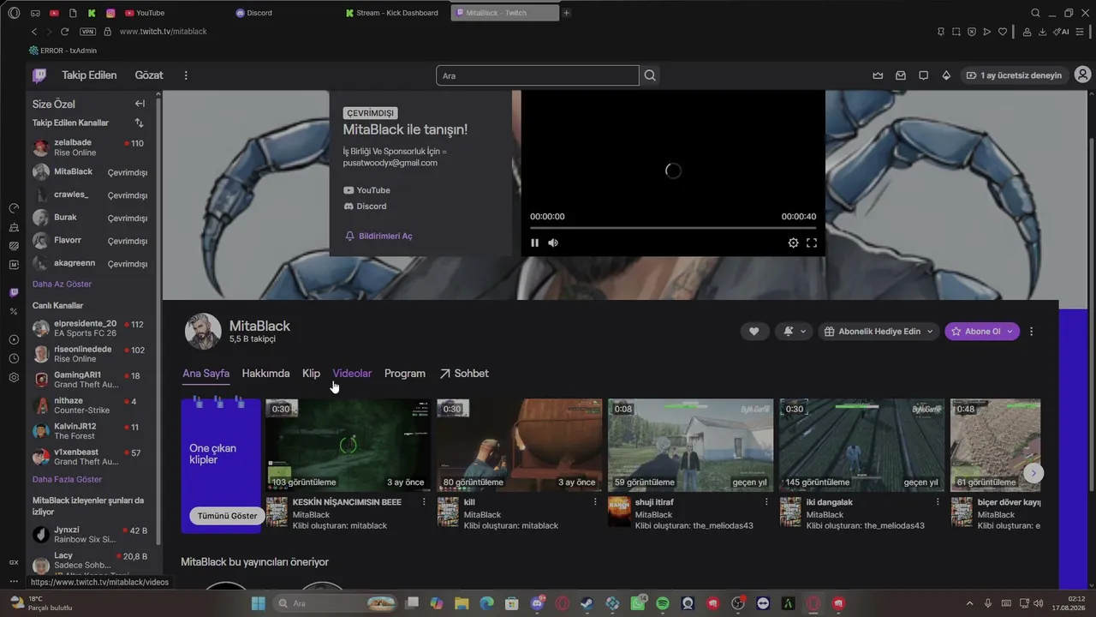
Task: Open MitaBlack's YouTube link
Action: (x=366, y=190)
